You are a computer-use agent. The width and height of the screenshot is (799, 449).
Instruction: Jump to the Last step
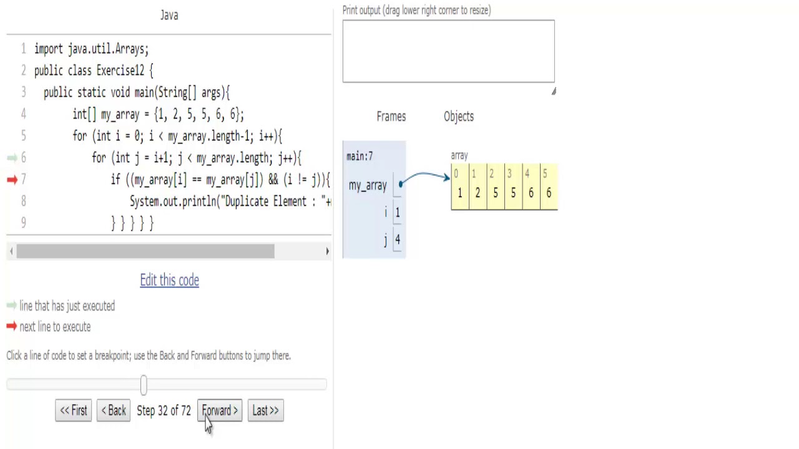(x=265, y=410)
